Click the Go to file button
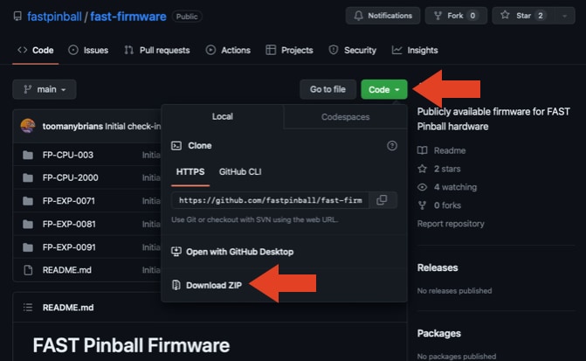The height and width of the screenshot is (361, 586). tap(327, 89)
